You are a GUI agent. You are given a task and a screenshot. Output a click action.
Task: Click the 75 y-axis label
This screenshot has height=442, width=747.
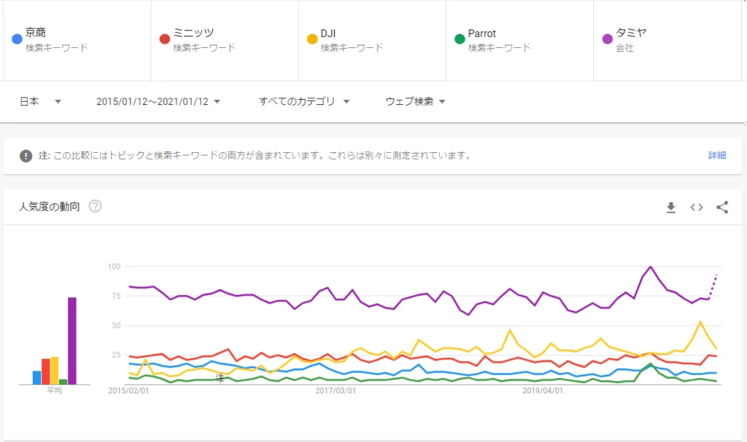point(116,296)
